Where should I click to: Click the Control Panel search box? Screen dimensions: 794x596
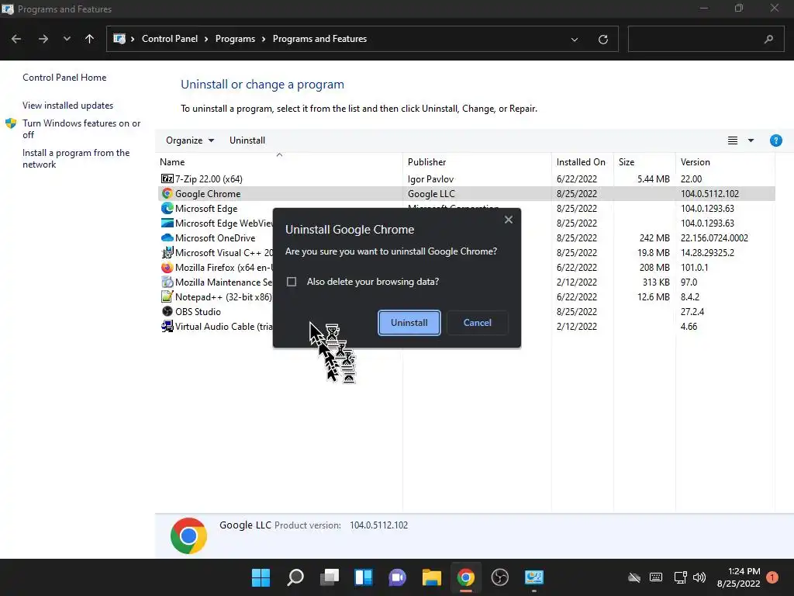(706, 39)
